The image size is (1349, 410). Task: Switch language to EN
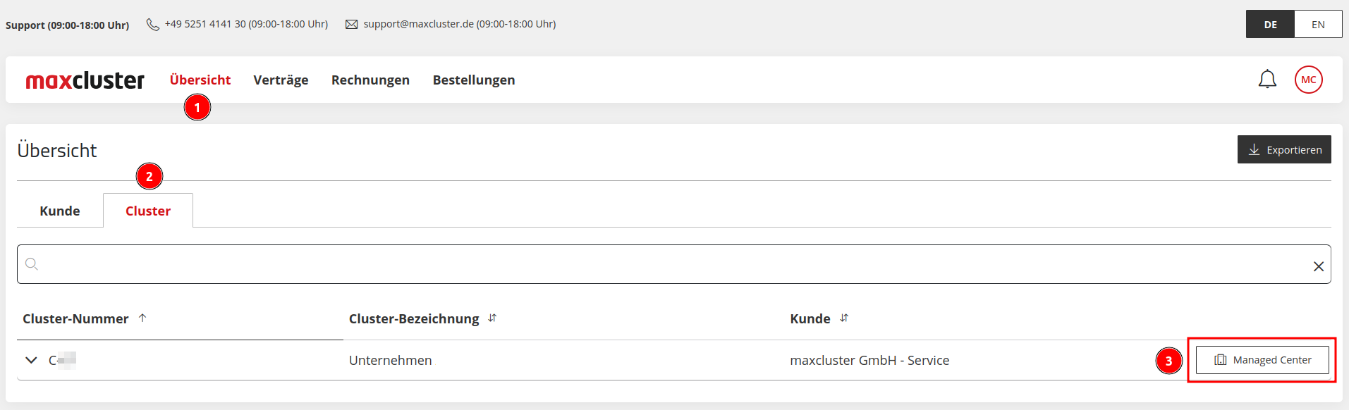click(x=1318, y=24)
